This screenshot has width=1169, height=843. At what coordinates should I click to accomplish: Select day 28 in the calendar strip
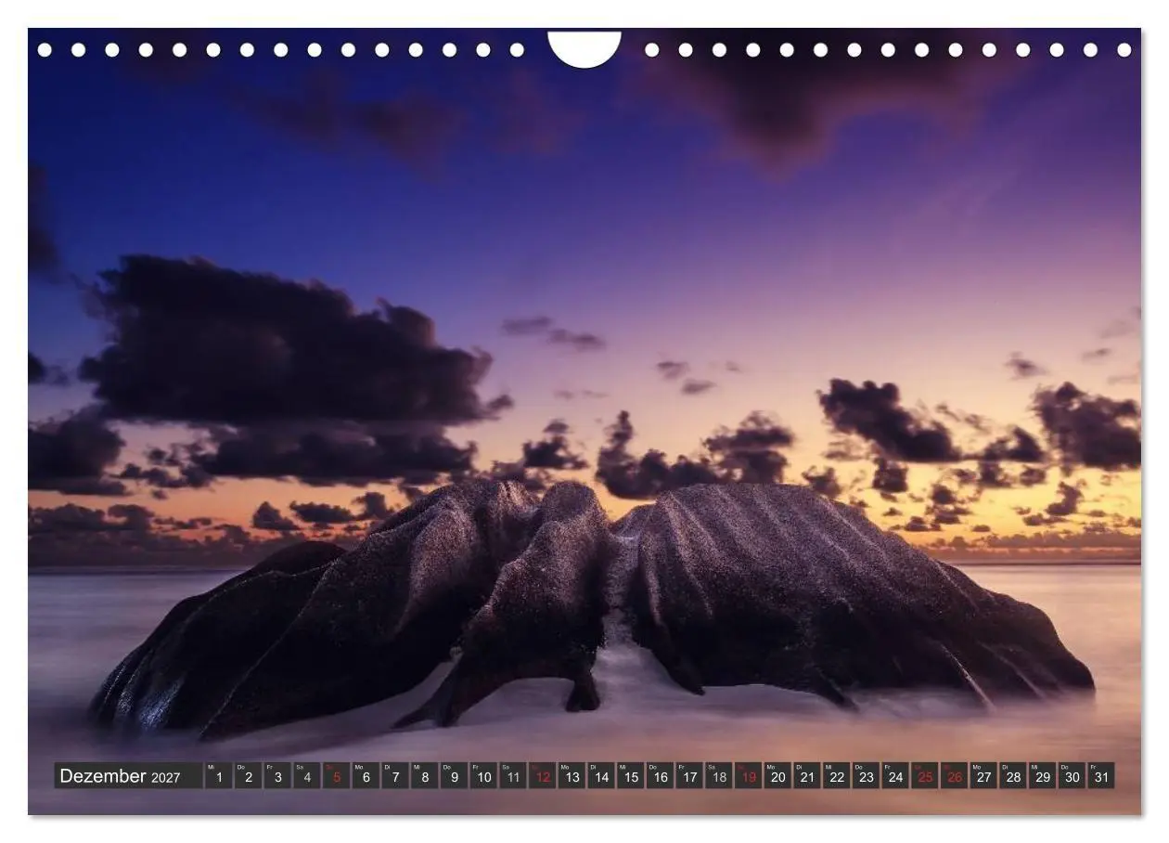coord(1013,776)
